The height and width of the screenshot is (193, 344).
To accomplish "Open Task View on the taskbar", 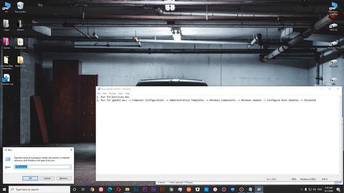I will [83, 189].
